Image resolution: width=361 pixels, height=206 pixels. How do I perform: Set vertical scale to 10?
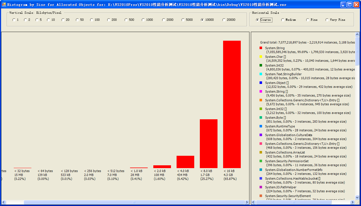point(51,20)
